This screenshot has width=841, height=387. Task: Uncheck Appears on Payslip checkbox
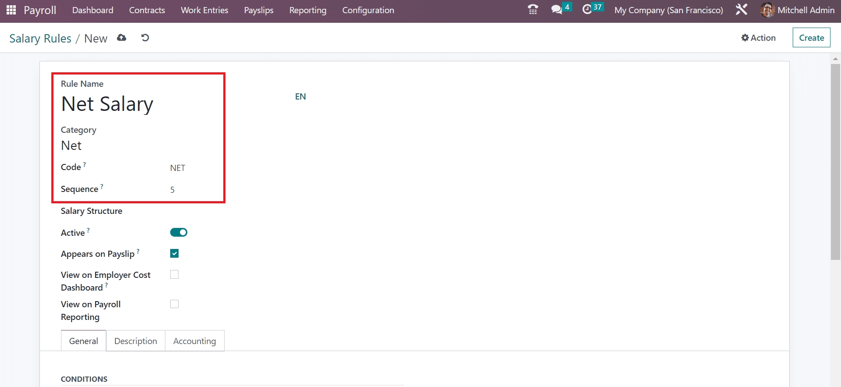pos(174,253)
